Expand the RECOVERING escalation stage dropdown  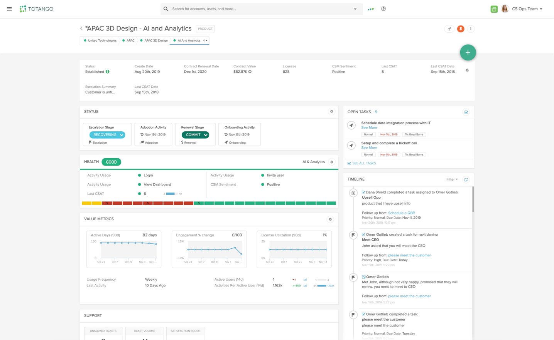coord(121,135)
